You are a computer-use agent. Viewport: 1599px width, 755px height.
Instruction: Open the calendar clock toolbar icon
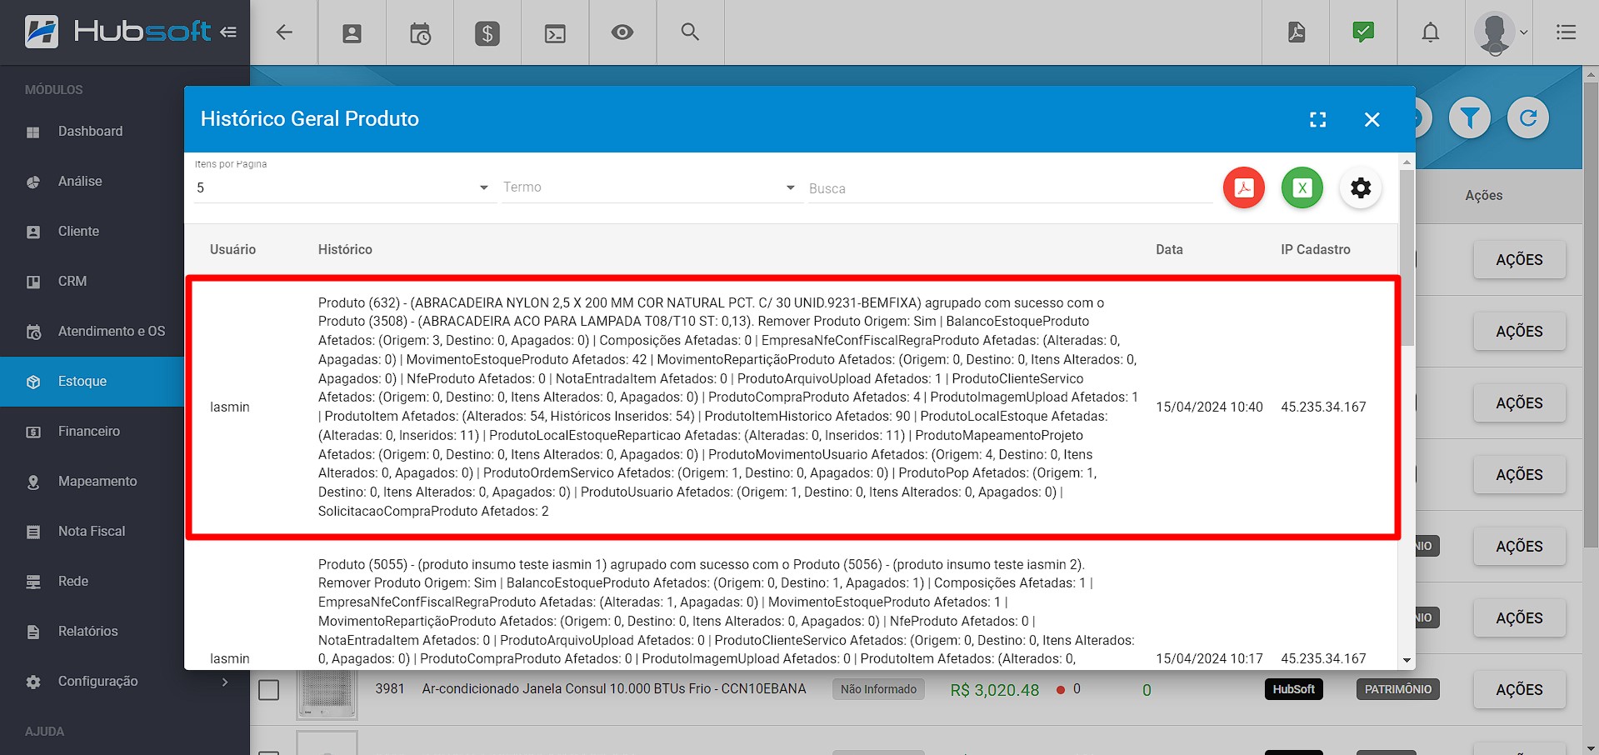click(x=420, y=33)
